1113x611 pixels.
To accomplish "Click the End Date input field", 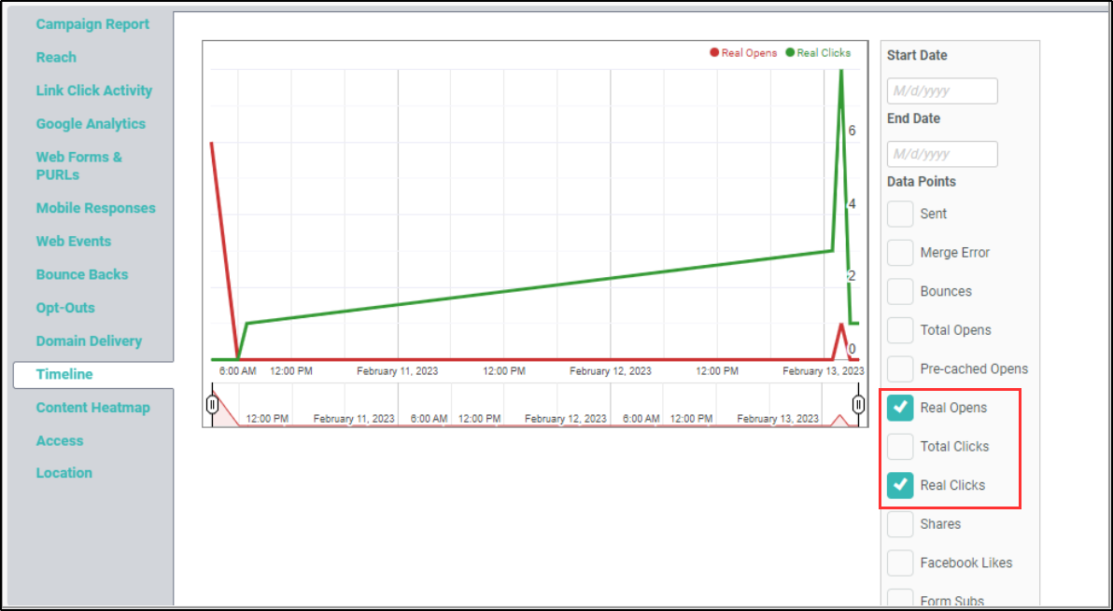I will (x=942, y=154).
